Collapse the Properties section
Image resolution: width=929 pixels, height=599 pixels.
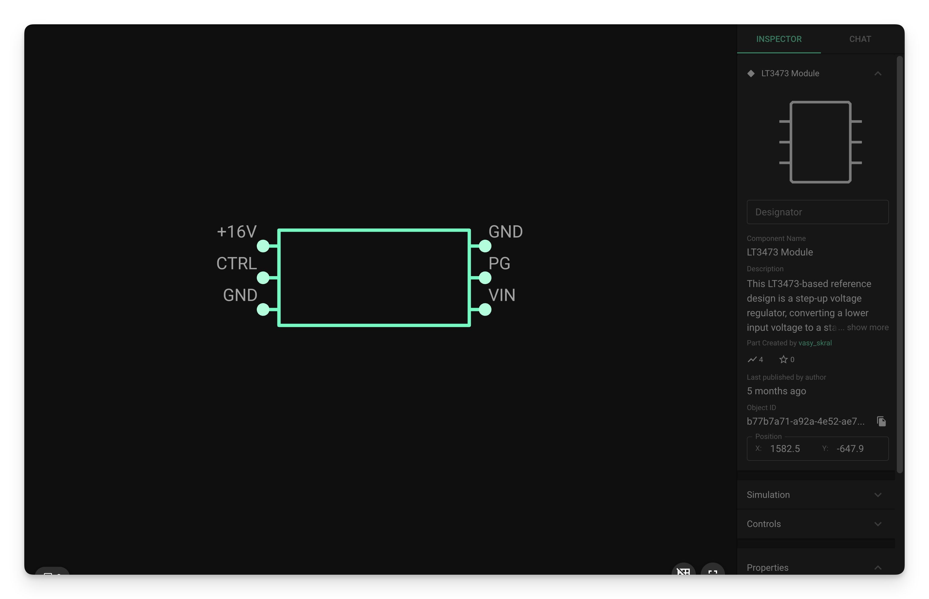point(877,567)
